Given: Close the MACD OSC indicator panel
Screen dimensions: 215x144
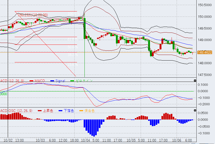Looking at the screenshot, I should (x=195, y=110).
